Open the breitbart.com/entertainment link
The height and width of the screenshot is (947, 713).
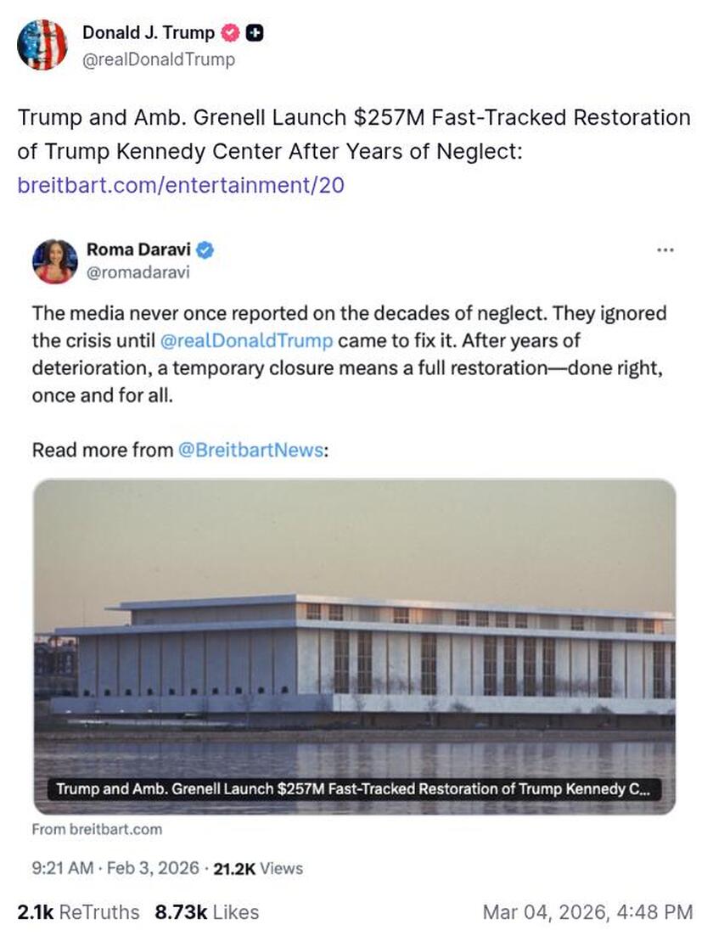tap(181, 185)
